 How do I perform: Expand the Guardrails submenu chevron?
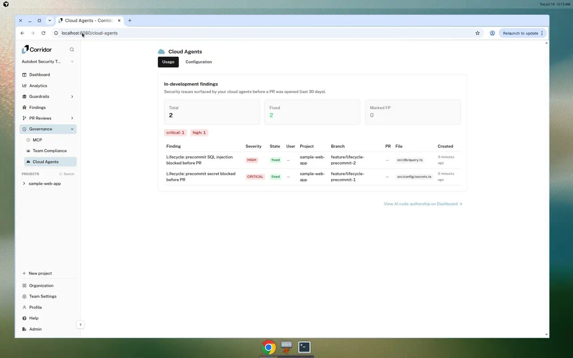(x=72, y=97)
